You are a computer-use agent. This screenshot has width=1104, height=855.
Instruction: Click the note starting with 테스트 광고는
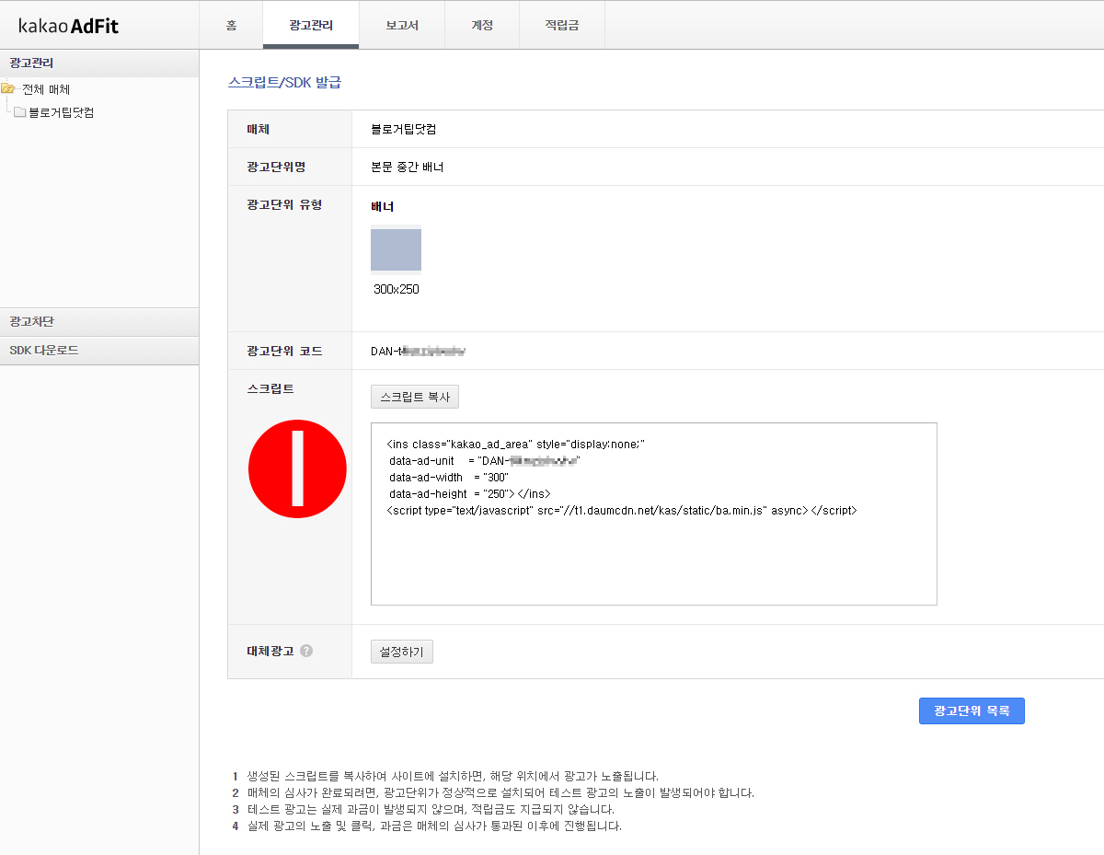tap(431, 810)
